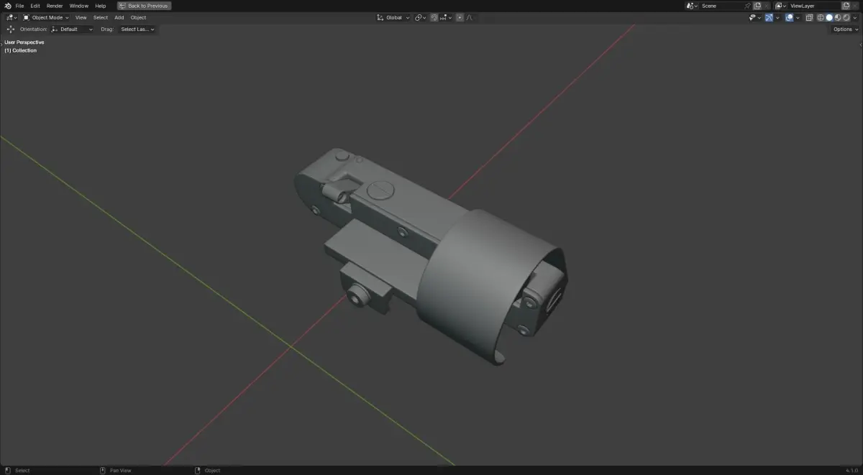Viewport: 863px width, 475px height.
Task: Open the Render menu
Action: tap(55, 6)
